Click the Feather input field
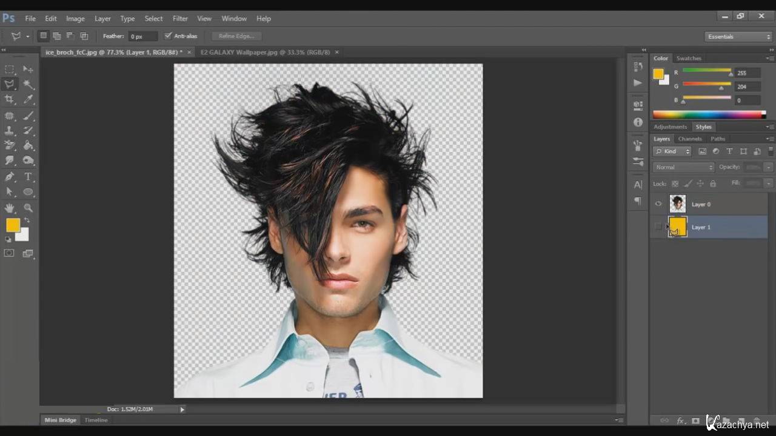 143,36
